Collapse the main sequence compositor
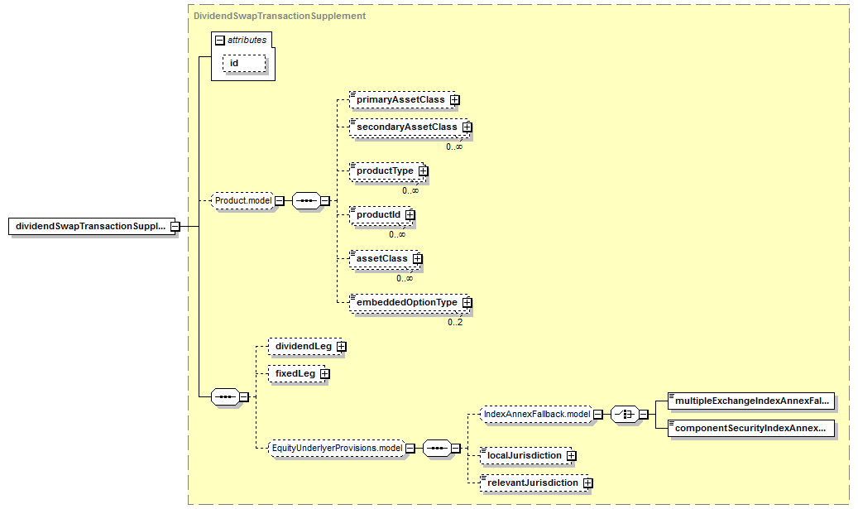The image size is (858, 509). coord(244,396)
